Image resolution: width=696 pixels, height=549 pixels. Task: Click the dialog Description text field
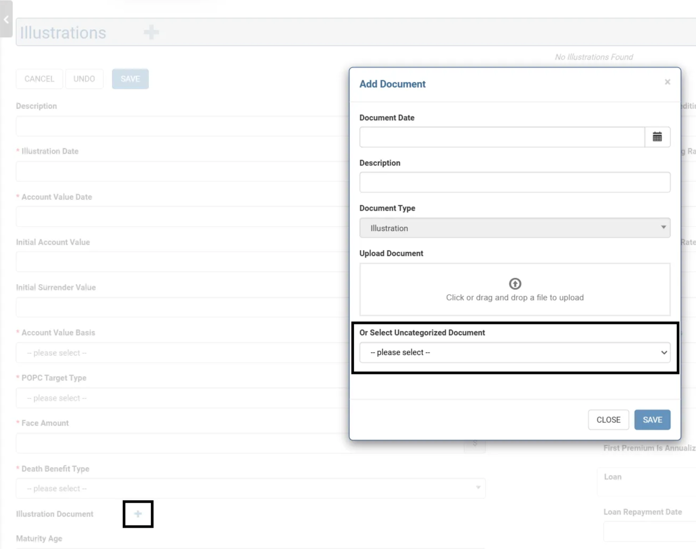[x=514, y=182]
